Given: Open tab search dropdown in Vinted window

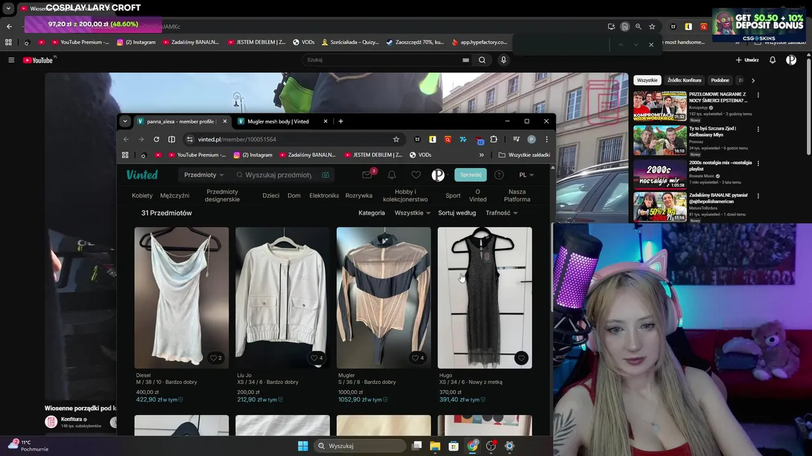Looking at the screenshot, I should pos(125,121).
